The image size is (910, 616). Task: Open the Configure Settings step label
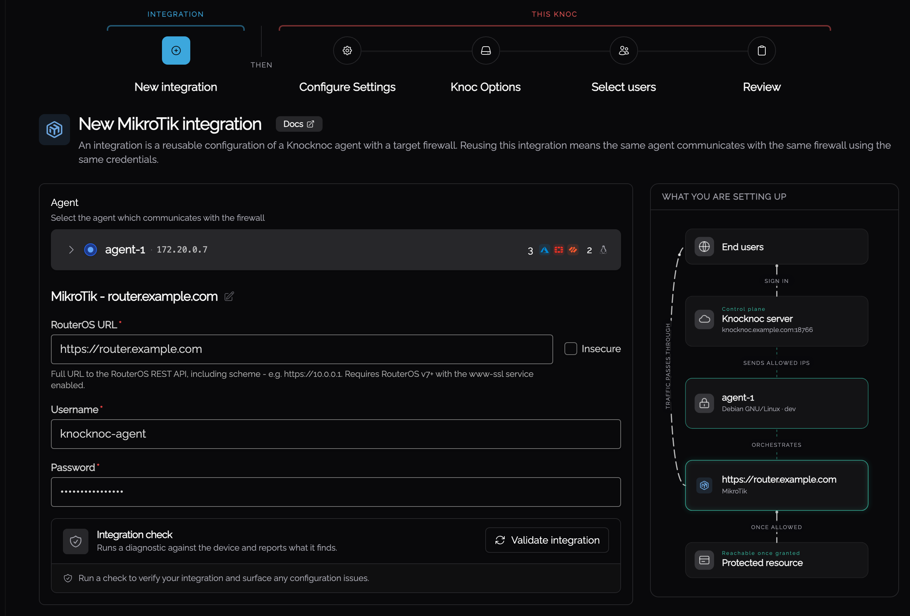tap(347, 87)
